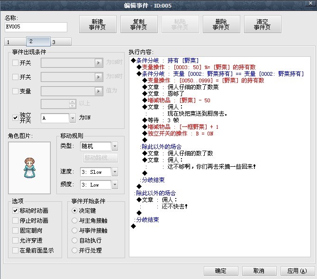Screen dimensions: 317x279
Task: Click the 新建事件页 button
Action: [98, 24]
